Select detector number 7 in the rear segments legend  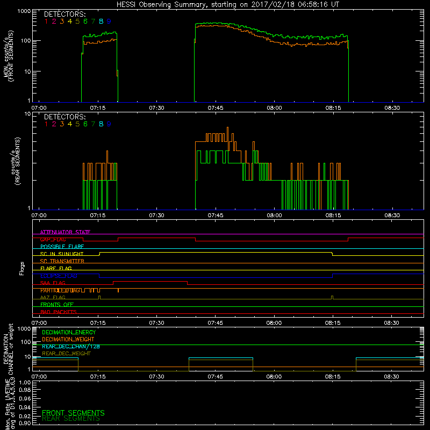(93, 124)
